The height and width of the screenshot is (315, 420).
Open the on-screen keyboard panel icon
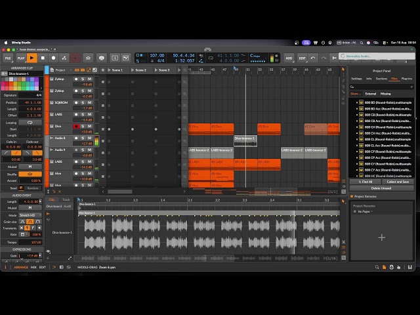(409, 267)
